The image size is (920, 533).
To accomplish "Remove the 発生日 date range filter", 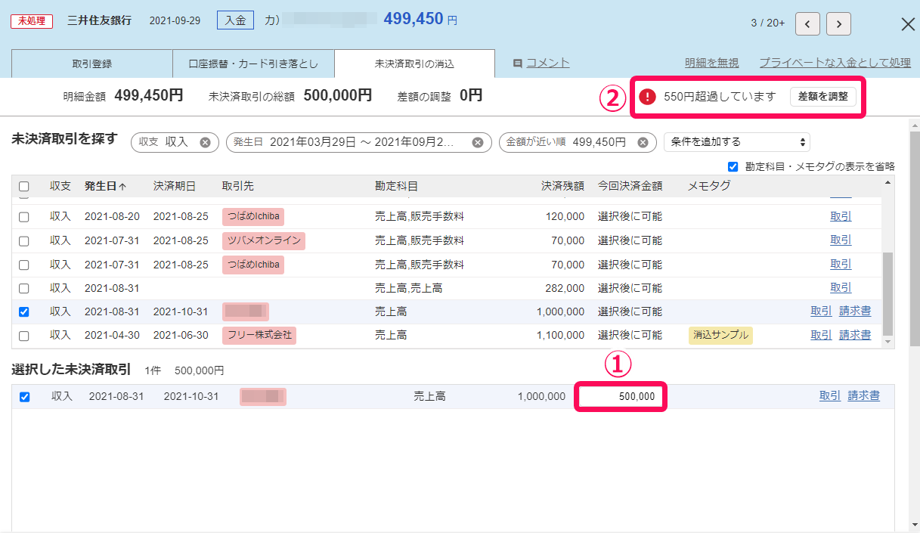I will tap(478, 142).
